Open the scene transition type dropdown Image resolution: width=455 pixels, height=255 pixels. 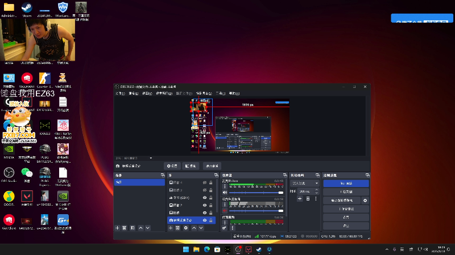coord(305,183)
